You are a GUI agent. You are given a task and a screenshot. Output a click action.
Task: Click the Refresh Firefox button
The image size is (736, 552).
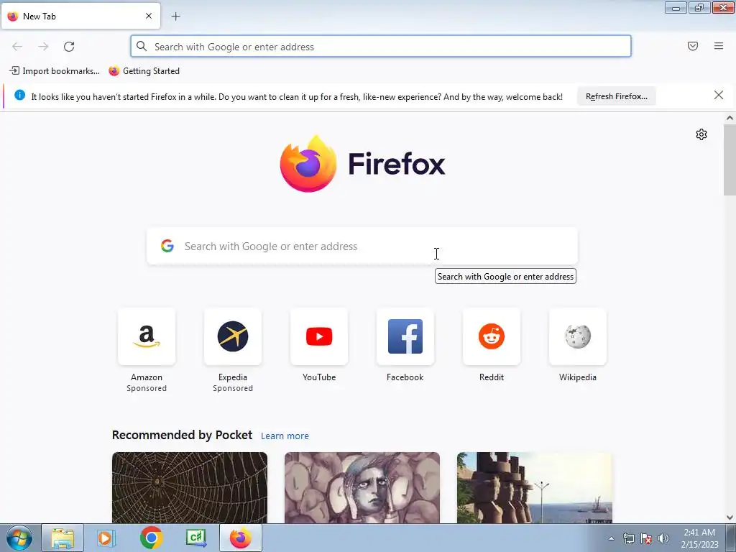[x=616, y=96]
